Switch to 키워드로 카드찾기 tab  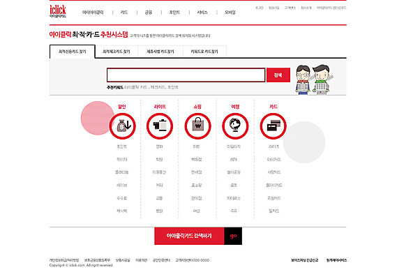click(x=204, y=52)
